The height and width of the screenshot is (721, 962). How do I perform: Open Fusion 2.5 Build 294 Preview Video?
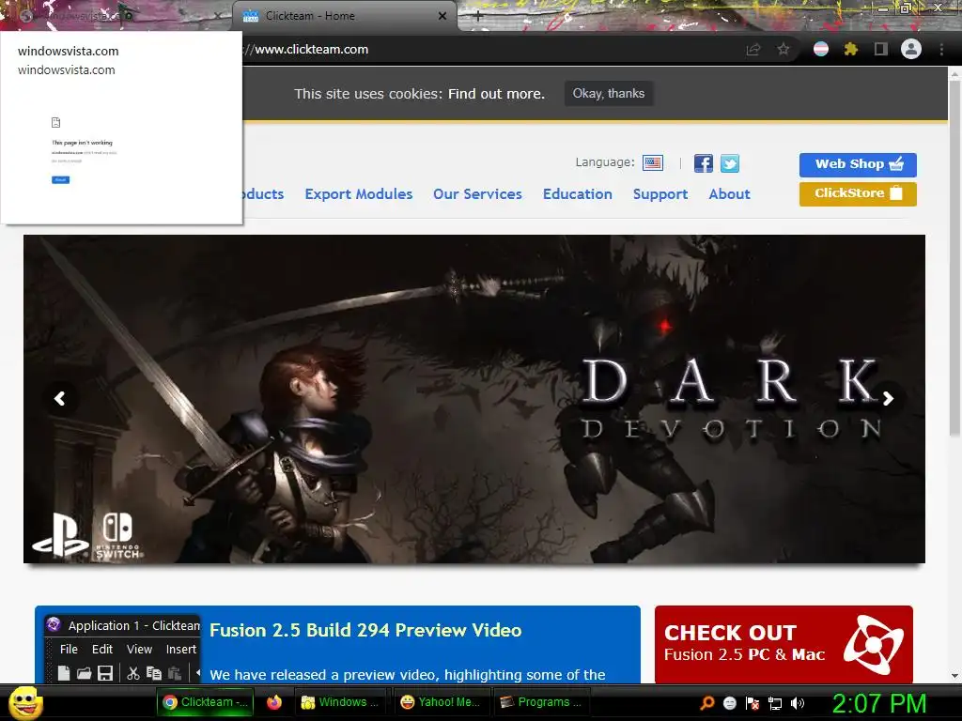[365, 630]
